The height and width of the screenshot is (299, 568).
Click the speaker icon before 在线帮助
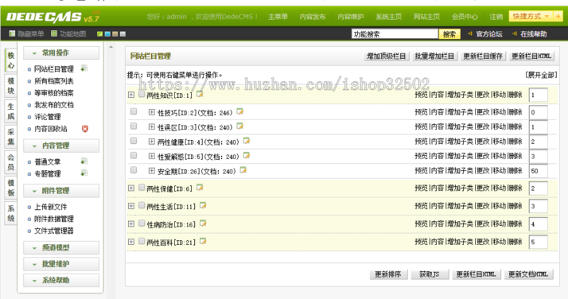(x=514, y=33)
